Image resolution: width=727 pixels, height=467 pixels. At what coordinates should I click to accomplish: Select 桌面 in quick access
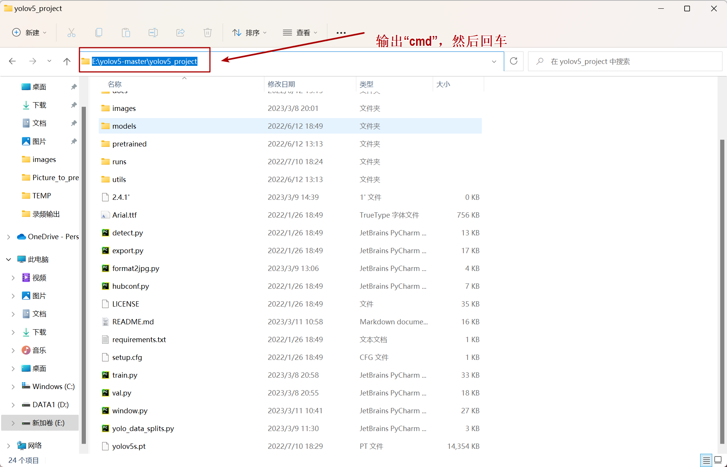coord(39,87)
